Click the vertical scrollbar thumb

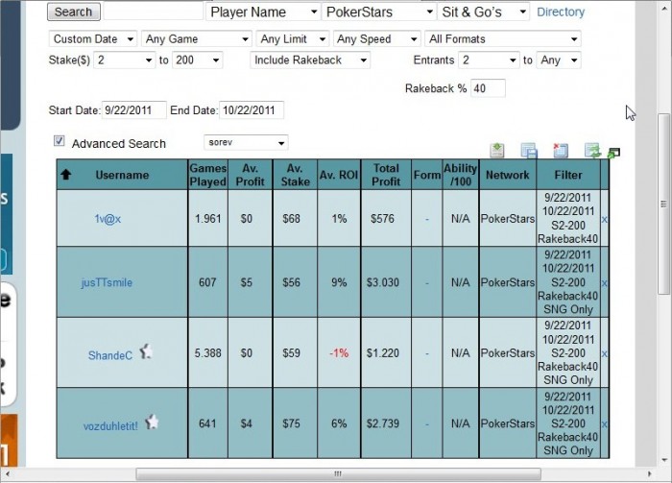[x=664, y=204]
